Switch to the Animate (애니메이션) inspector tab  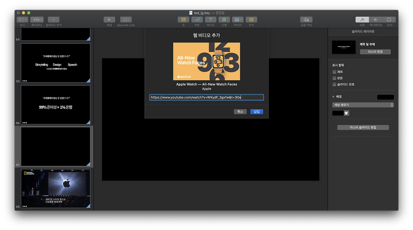pyautogui.click(x=376, y=20)
